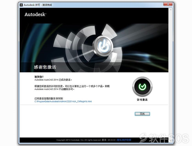This screenshot has width=192, height=146.
Task: Click the 'Autodesk 许可 - 激活完成' window title
Action: (38, 5)
